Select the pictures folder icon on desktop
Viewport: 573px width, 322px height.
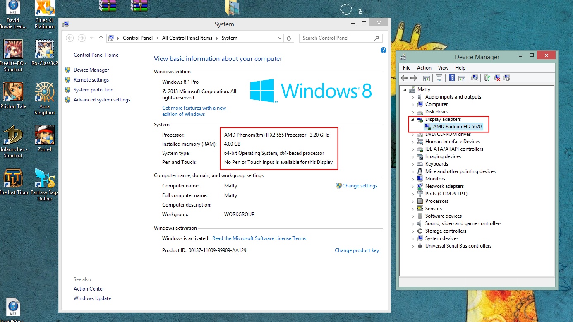click(x=232, y=7)
